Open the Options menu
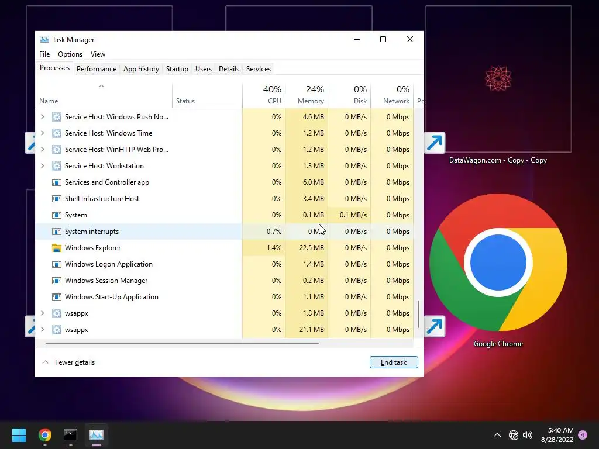599x449 pixels. [x=70, y=54]
